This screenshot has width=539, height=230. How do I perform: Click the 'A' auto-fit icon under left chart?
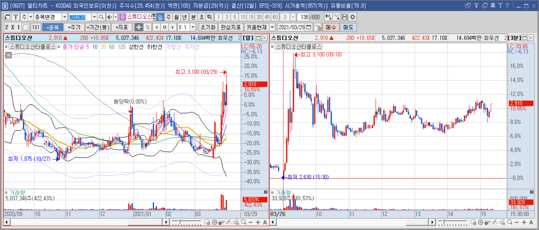(265, 222)
